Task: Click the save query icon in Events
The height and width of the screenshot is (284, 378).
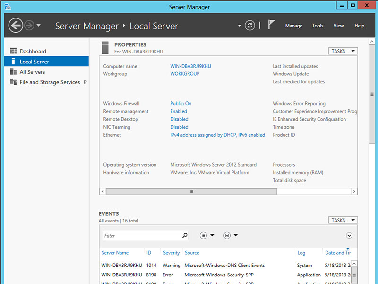Action: pos(227,235)
